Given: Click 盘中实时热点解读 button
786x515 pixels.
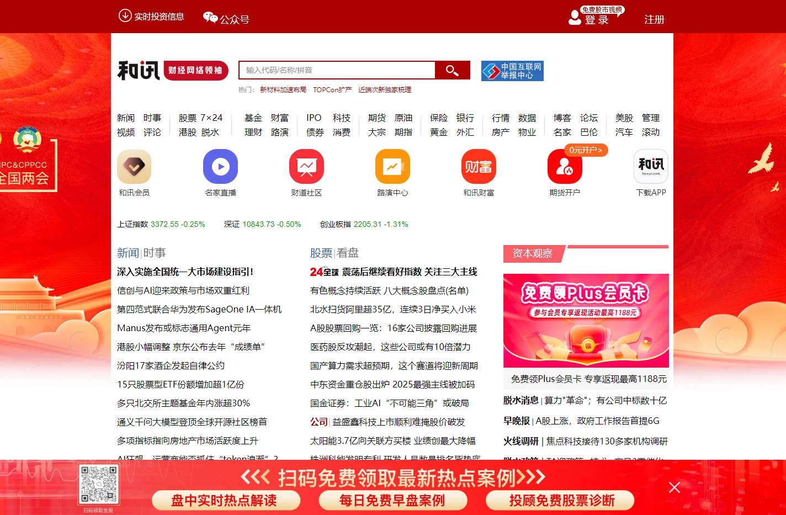Looking at the screenshot, I should 226,500.
